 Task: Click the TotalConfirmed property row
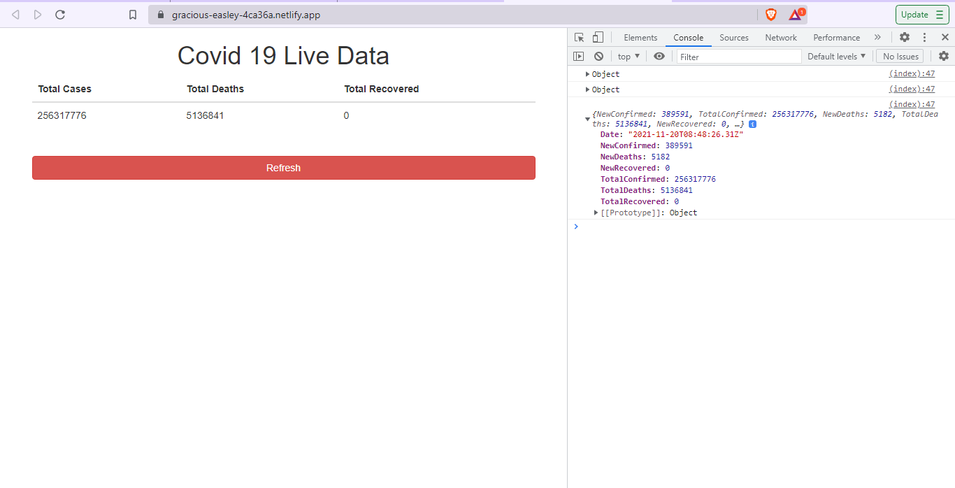pyautogui.click(x=658, y=179)
